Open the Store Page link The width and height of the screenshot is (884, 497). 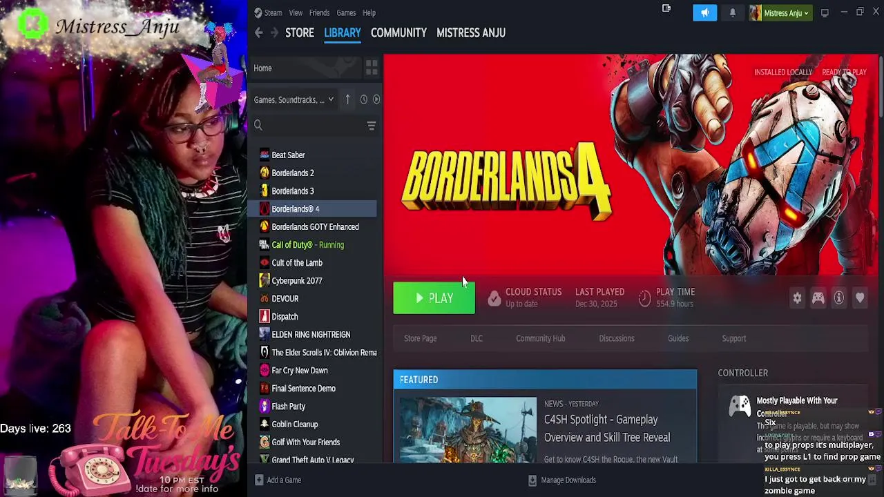tap(420, 338)
